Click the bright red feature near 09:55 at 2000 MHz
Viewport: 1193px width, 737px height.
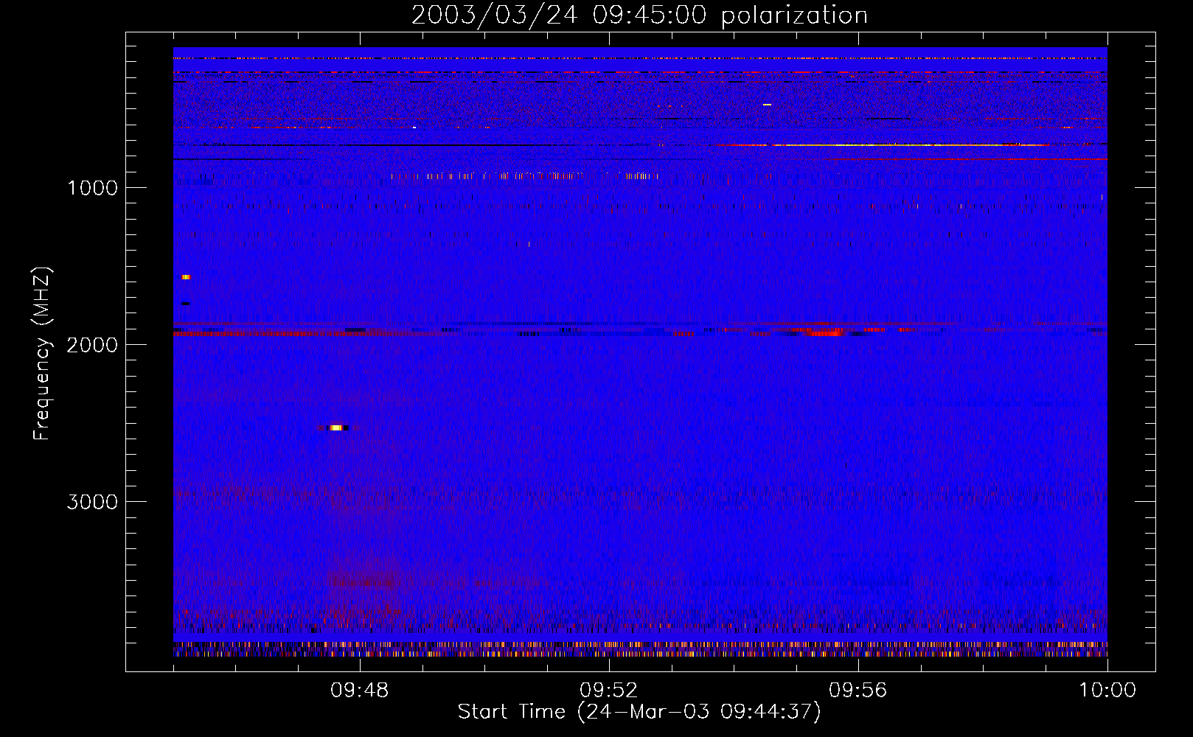(827, 332)
